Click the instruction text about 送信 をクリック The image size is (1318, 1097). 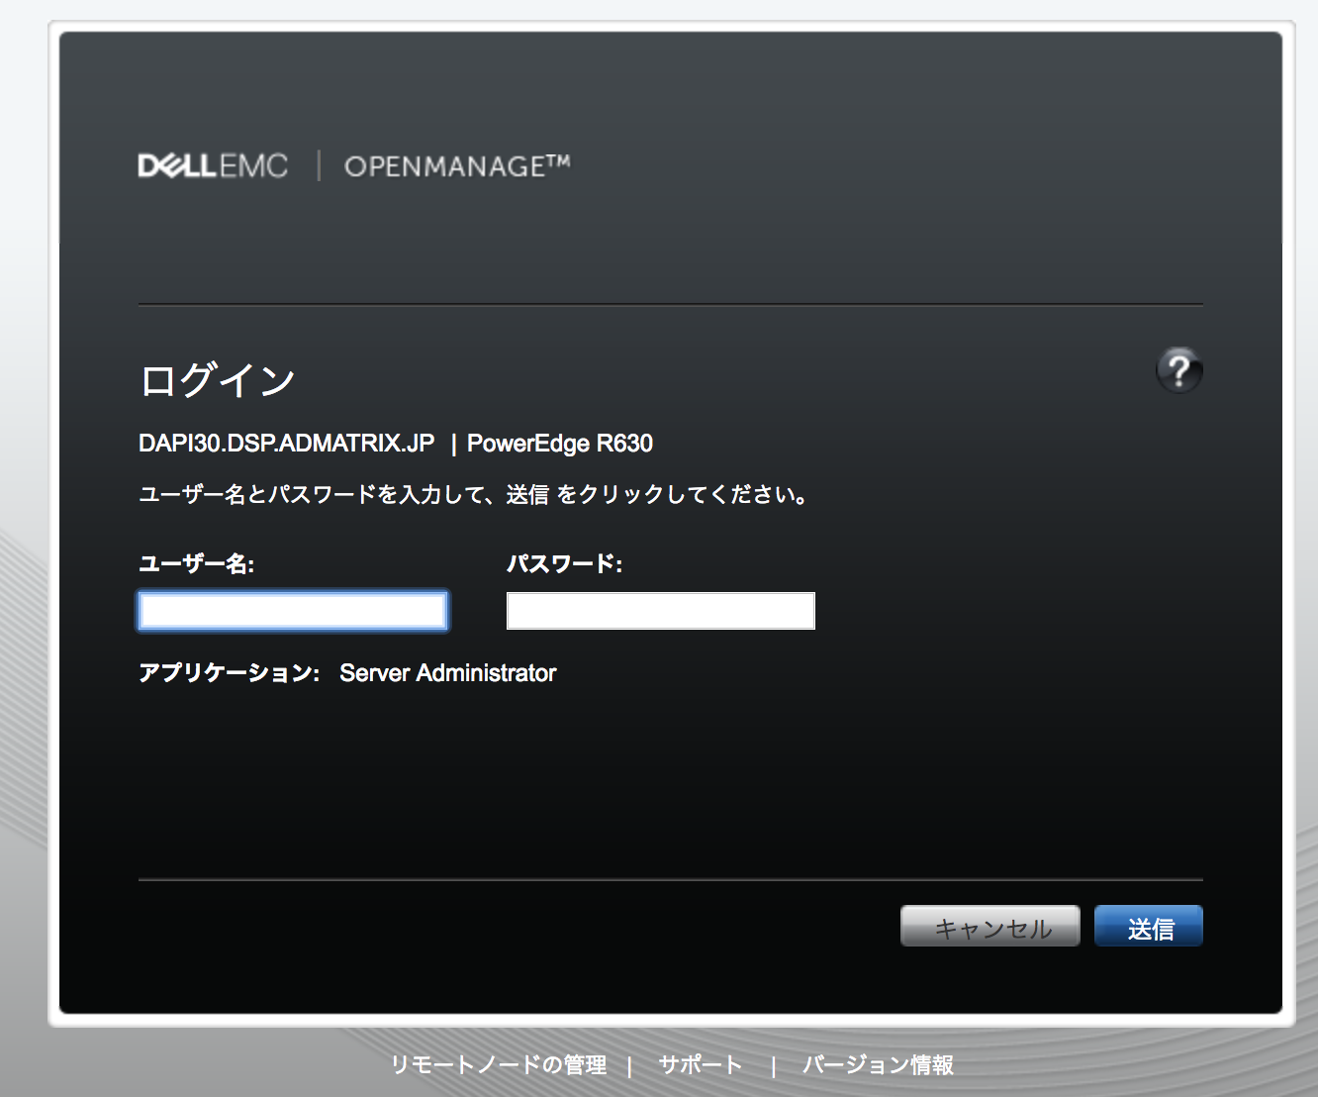(x=473, y=494)
